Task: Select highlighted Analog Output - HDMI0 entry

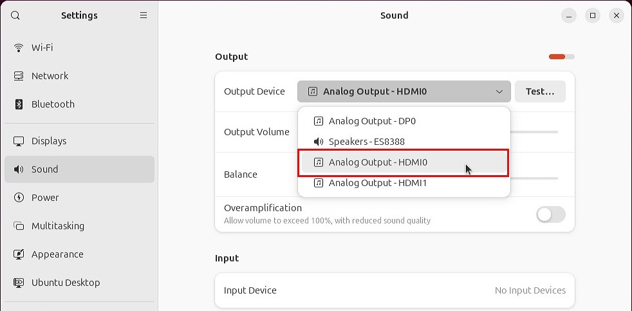Action: 377,162
